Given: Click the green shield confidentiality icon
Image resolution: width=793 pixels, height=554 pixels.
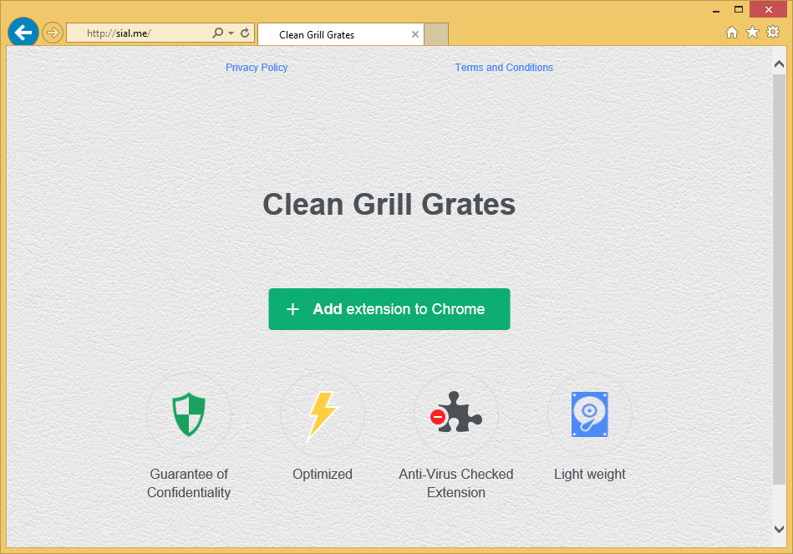Looking at the screenshot, I should click(x=189, y=414).
